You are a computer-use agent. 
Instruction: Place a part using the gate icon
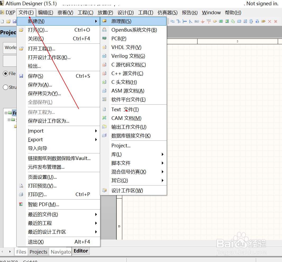click(215, 21)
